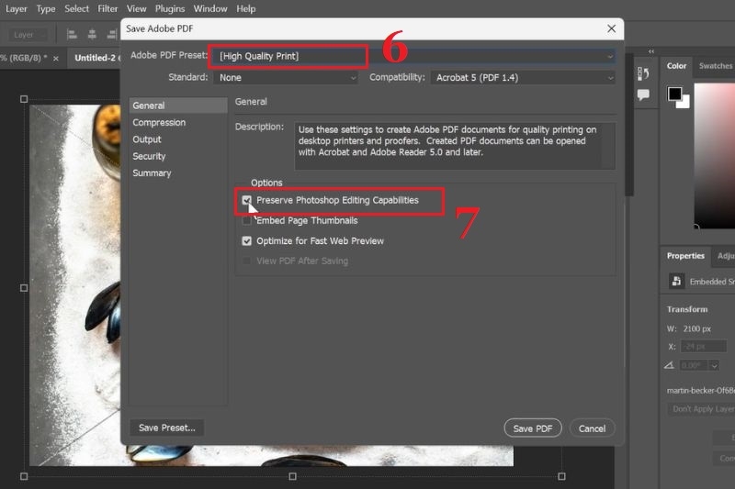
Task: Open the History panel icon
Action: pyautogui.click(x=644, y=73)
